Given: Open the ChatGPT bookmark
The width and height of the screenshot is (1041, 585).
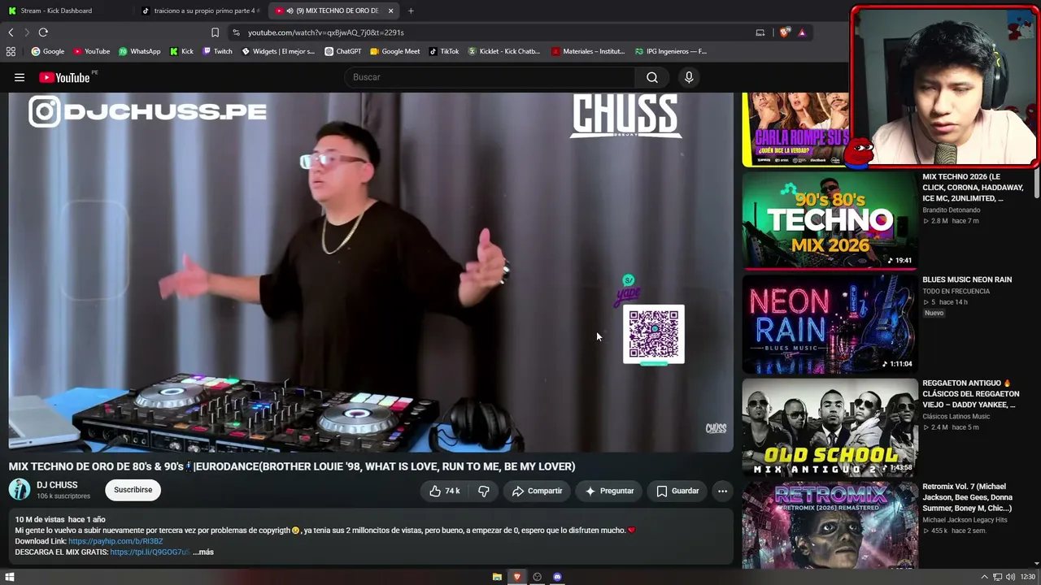Looking at the screenshot, I should [x=343, y=51].
